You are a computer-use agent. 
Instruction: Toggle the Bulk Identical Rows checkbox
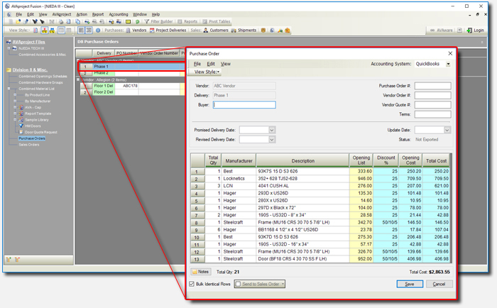pos(192,284)
